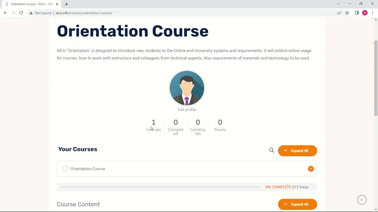The image size is (378, 212).
Task: Open the Chrome profile avatar B
Action: point(365,13)
